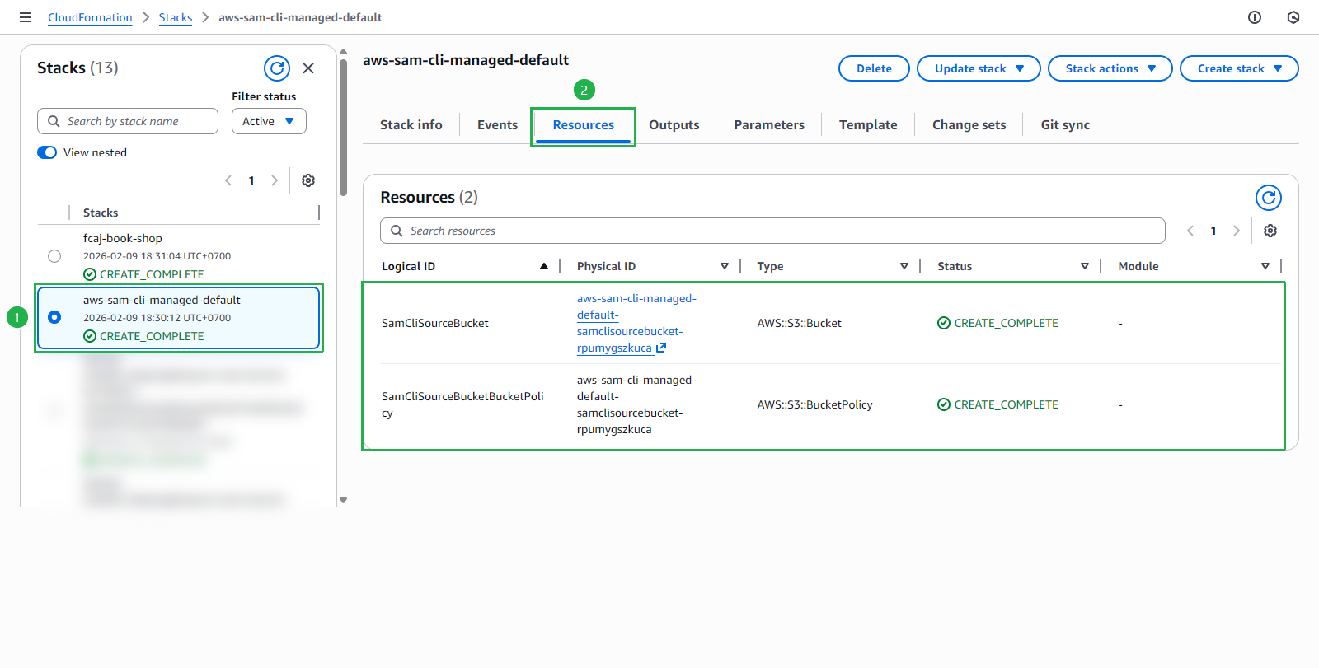Refresh the Resources table
This screenshot has height=668, width=1319.
point(1269,198)
